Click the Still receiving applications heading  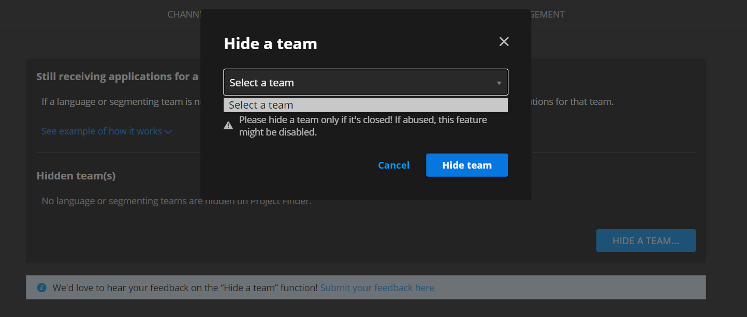click(118, 77)
